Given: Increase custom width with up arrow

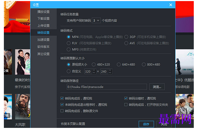Looking at the screenshot, I should point(94,70).
